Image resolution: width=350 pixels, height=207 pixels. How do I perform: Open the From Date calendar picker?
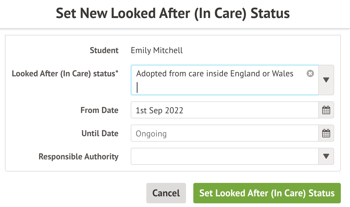326,110
